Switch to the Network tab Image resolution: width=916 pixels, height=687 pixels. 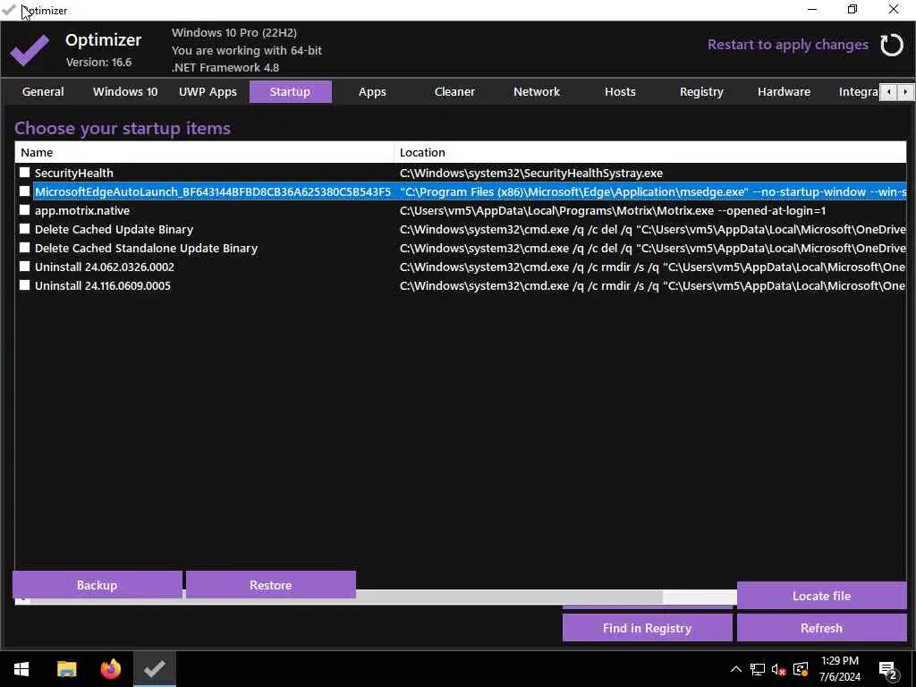tap(537, 92)
